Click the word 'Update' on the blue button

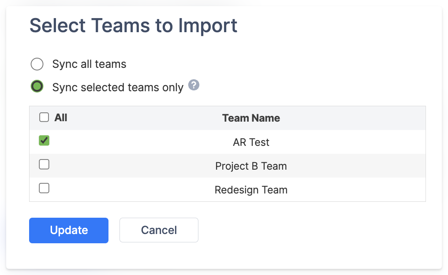[69, 230]
